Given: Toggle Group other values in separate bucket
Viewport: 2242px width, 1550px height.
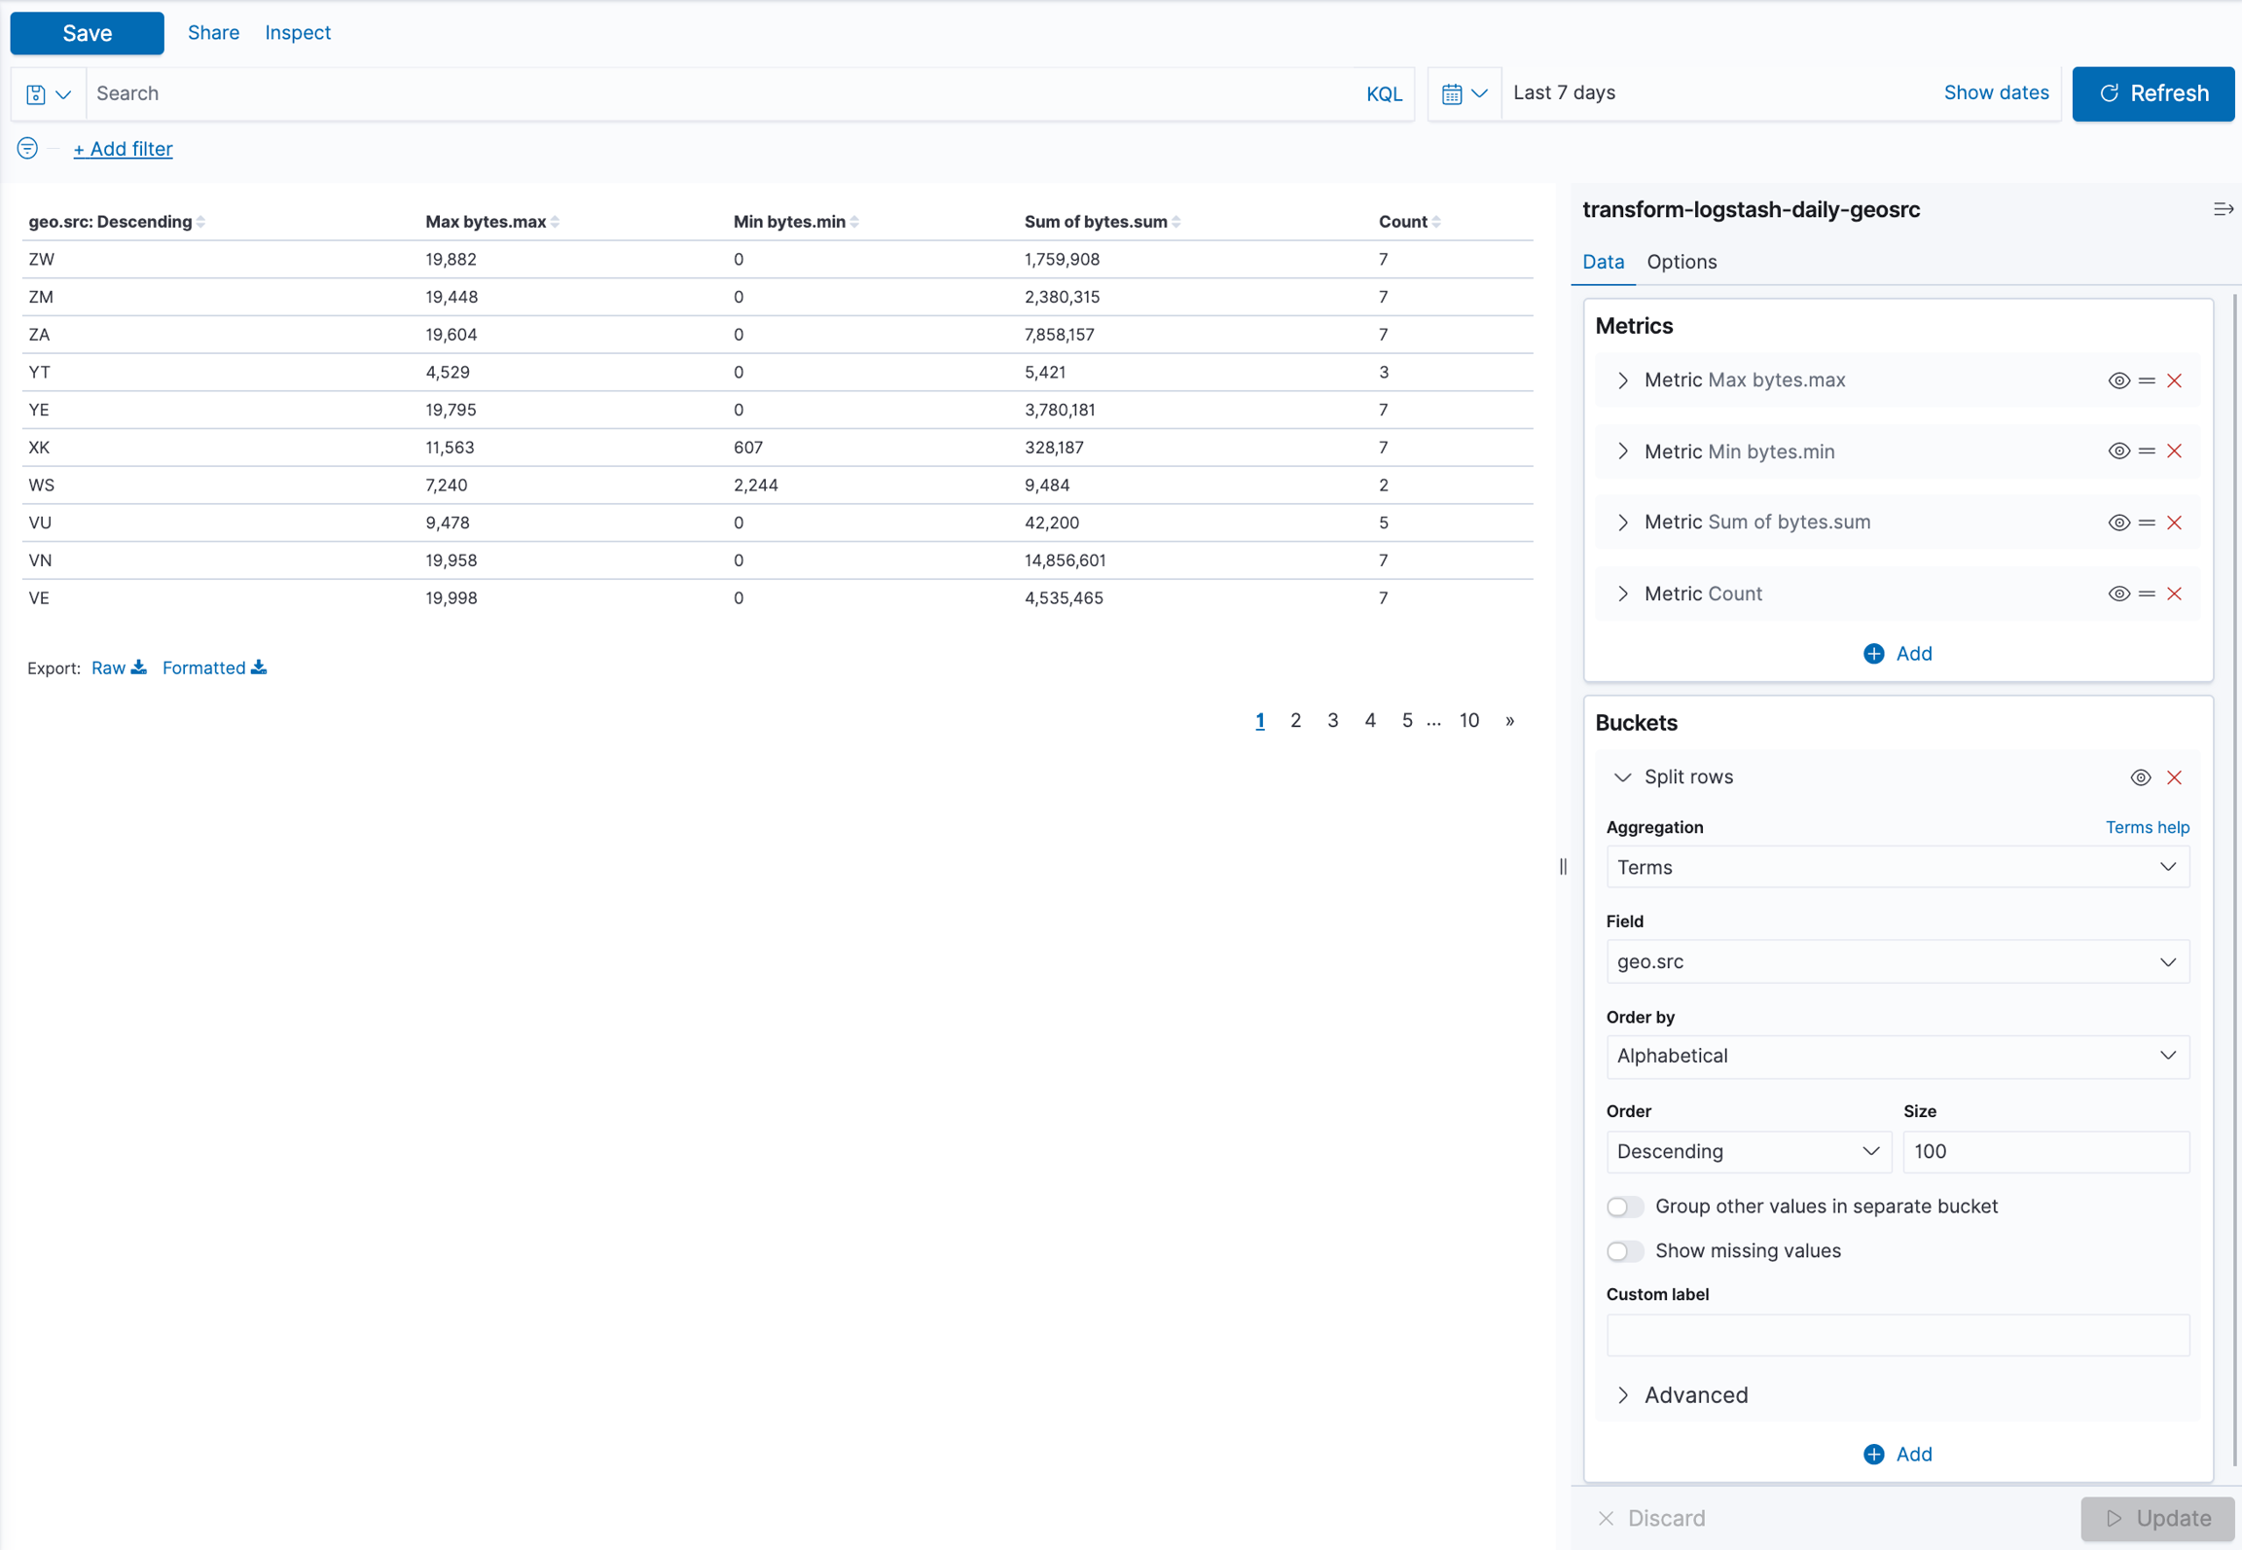Looking at the screenshot, I should point(1624,1207).
